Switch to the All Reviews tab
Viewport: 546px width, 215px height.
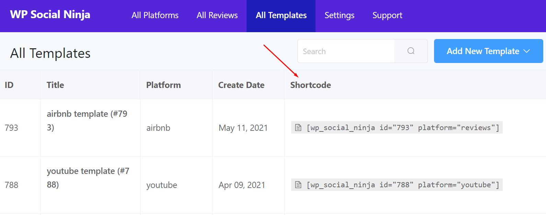[217, 15]
